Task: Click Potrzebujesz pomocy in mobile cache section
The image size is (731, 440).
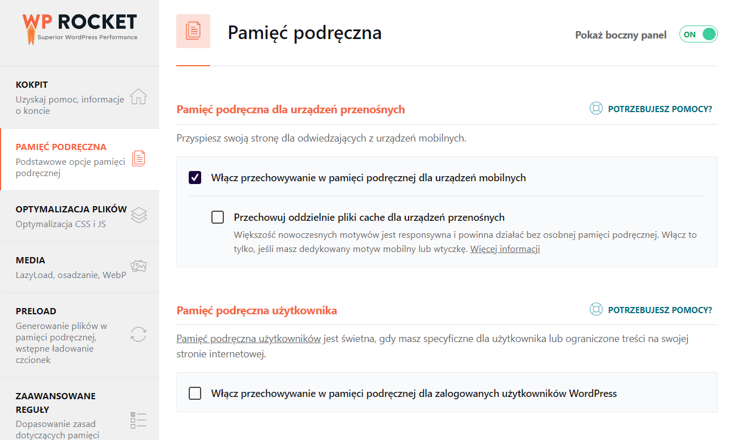Action: point(660,109)
